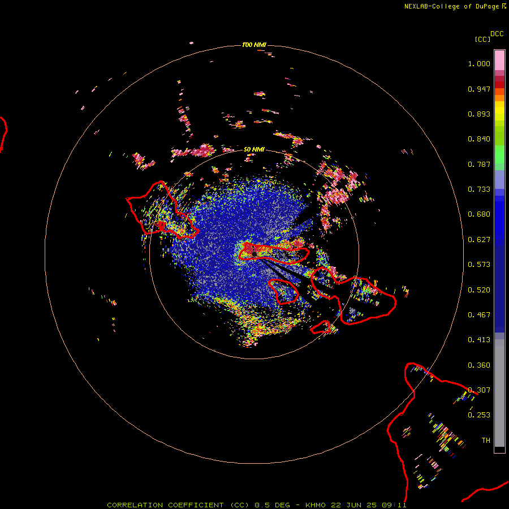509x509 pixels.
Task: Click the 0.627 legend value
Action: tap(479, 240)
